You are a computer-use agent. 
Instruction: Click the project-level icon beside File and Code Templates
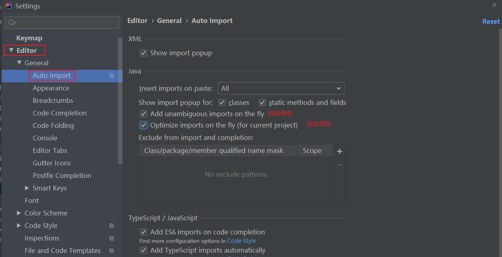pyautogui.click(x=112, y=251)
